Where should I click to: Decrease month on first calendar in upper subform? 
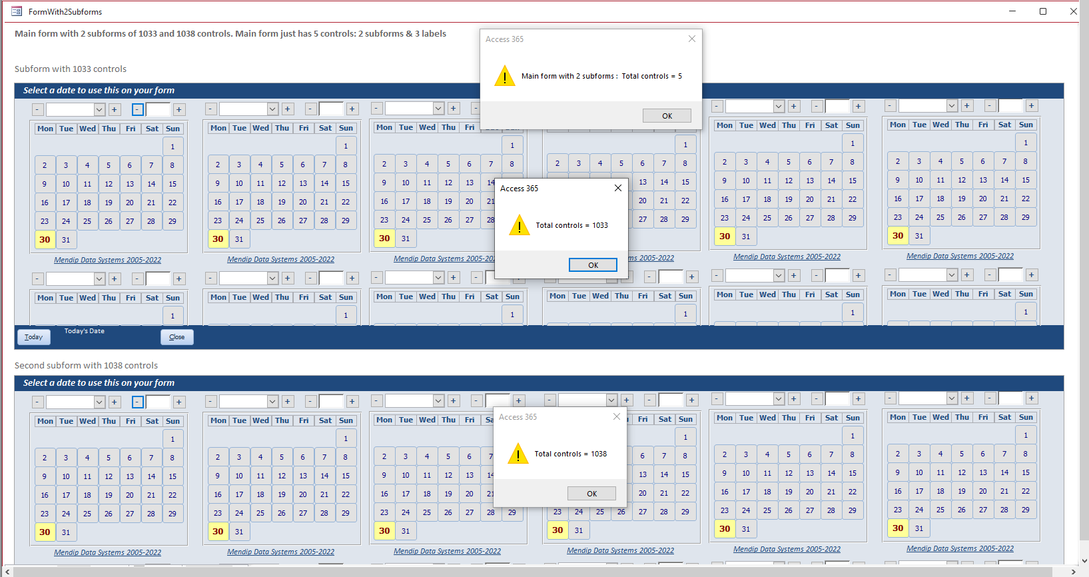(x=38, y=109)
